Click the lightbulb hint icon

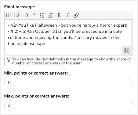pyautogui.click(x=9, y=60)
